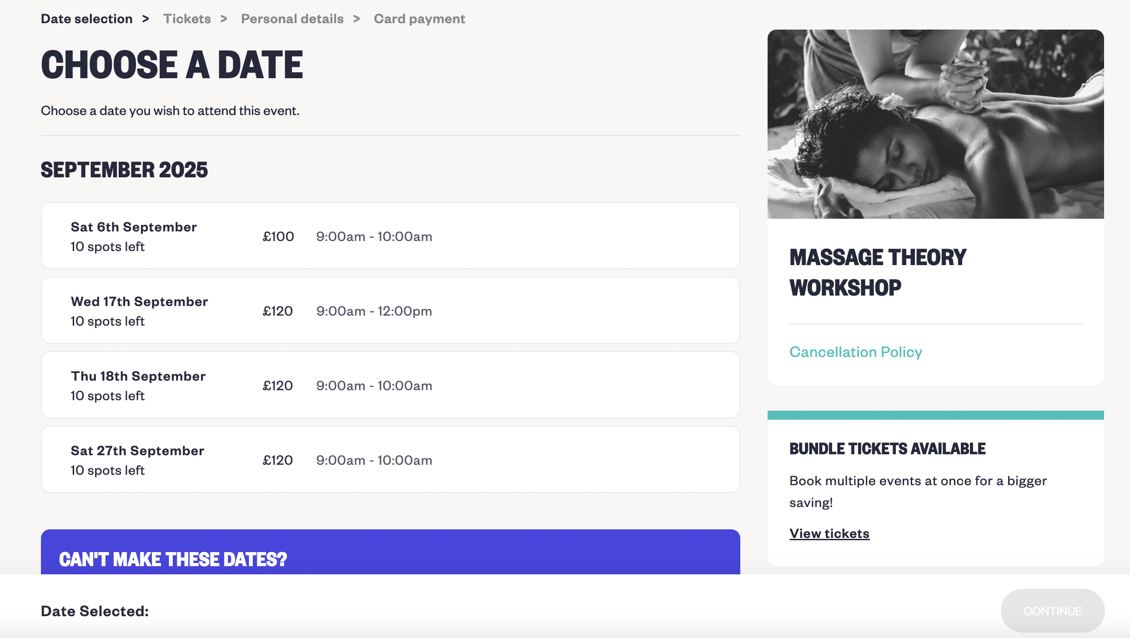
Task: Click the massage workshop photo
Action: (935, 124)
